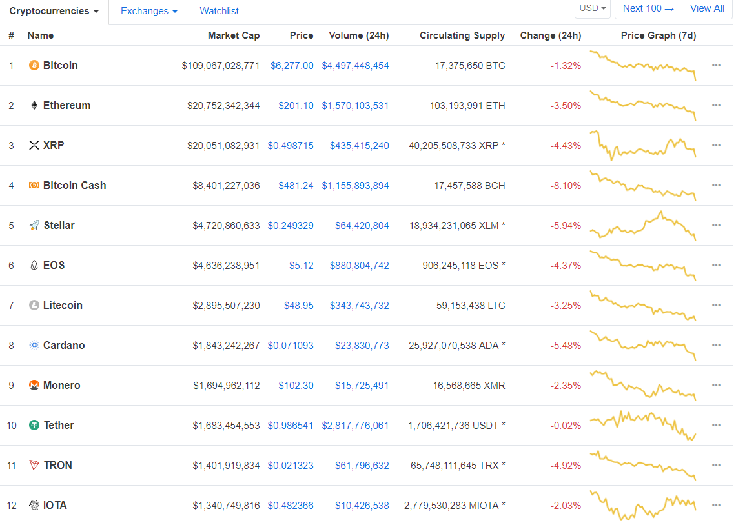736x525 pixels.
Task: Open the more options menu for EOS
Action: (x=716, y=265)
